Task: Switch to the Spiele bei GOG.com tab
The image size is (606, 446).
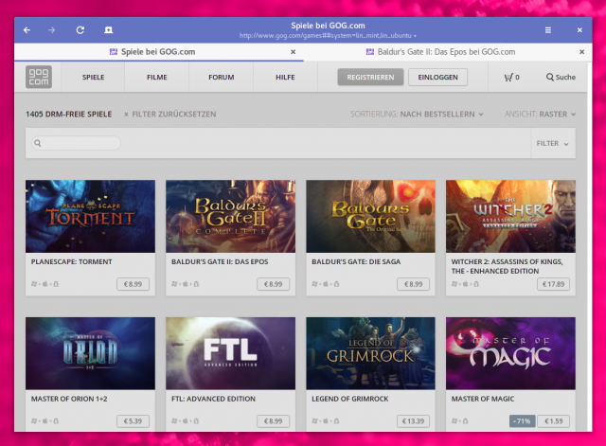Action: coord(159,52)
